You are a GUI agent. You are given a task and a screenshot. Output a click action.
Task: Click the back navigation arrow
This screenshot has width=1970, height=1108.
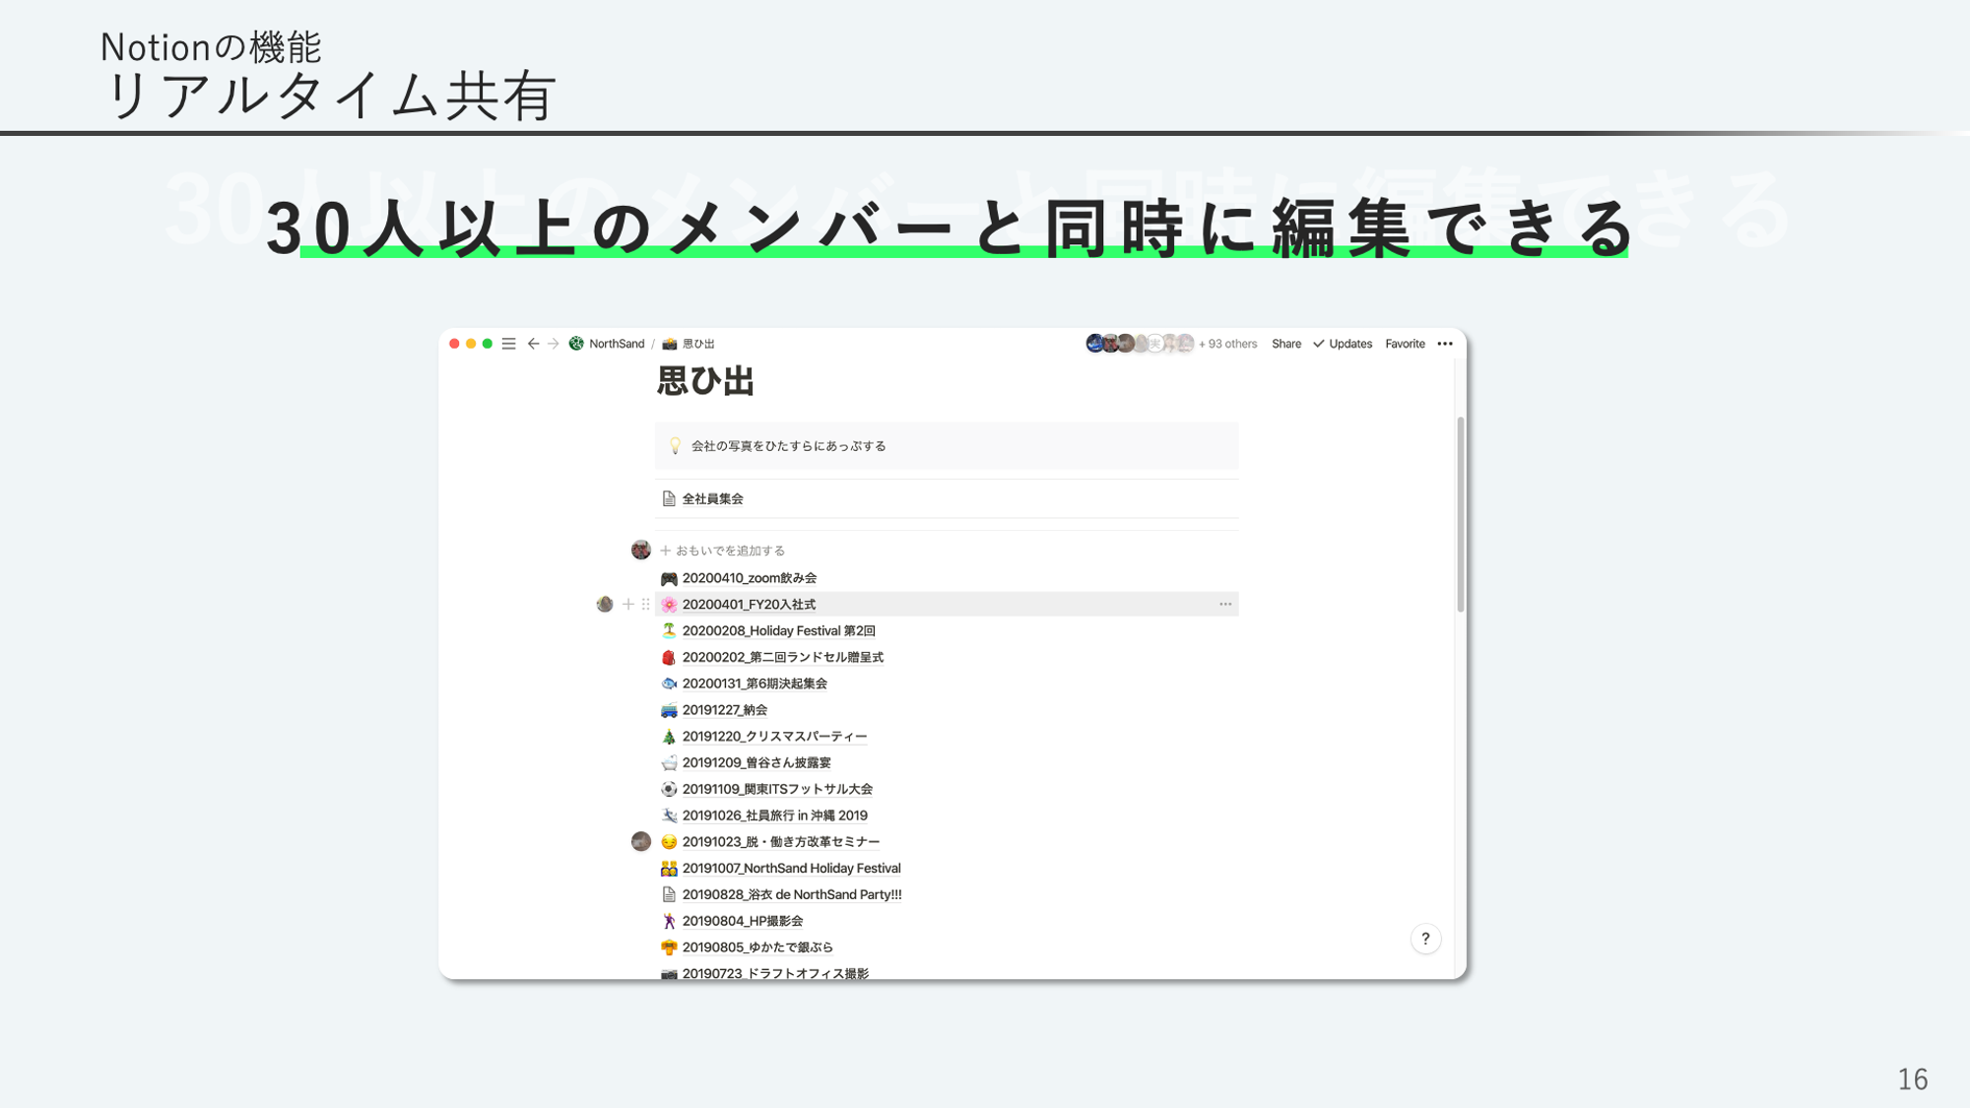coord(533,344)
